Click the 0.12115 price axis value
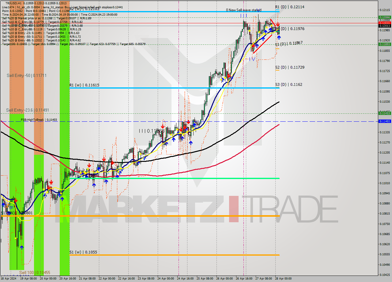Image resolution: width=392 pixels, height=282 pixels. coord(385,10)
